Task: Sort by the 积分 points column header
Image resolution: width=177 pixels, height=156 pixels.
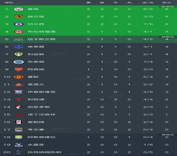Action: pos(167,2)
